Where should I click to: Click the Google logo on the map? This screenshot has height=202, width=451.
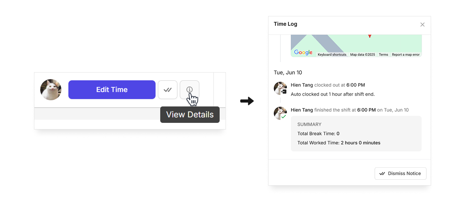tap(303, 53)
